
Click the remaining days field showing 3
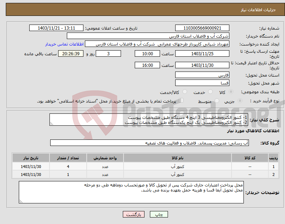tap(108, 53)
